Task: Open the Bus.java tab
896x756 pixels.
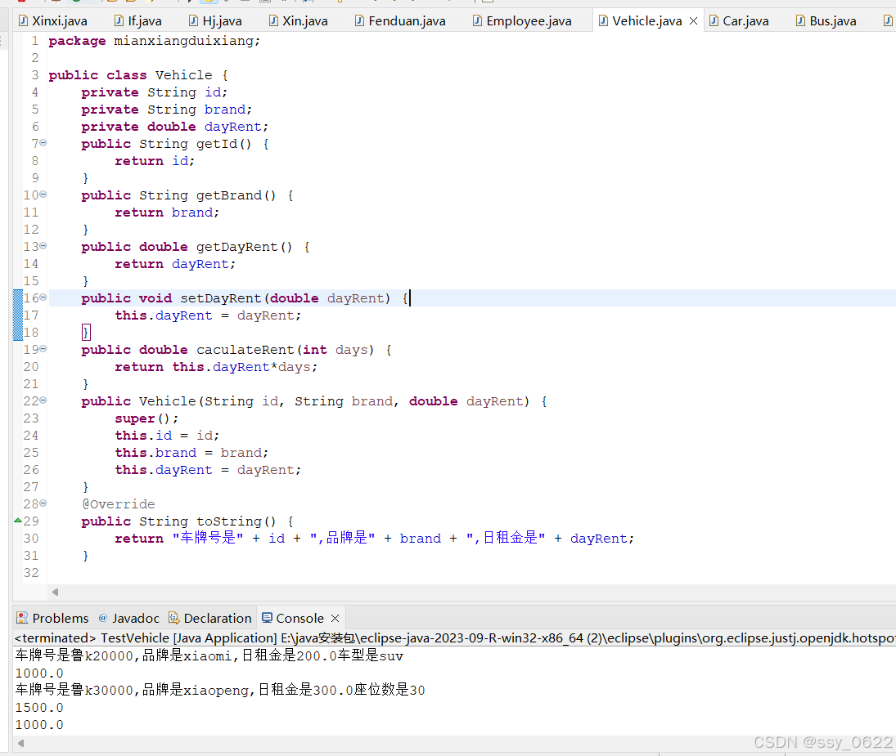Action: pos(826,21)
